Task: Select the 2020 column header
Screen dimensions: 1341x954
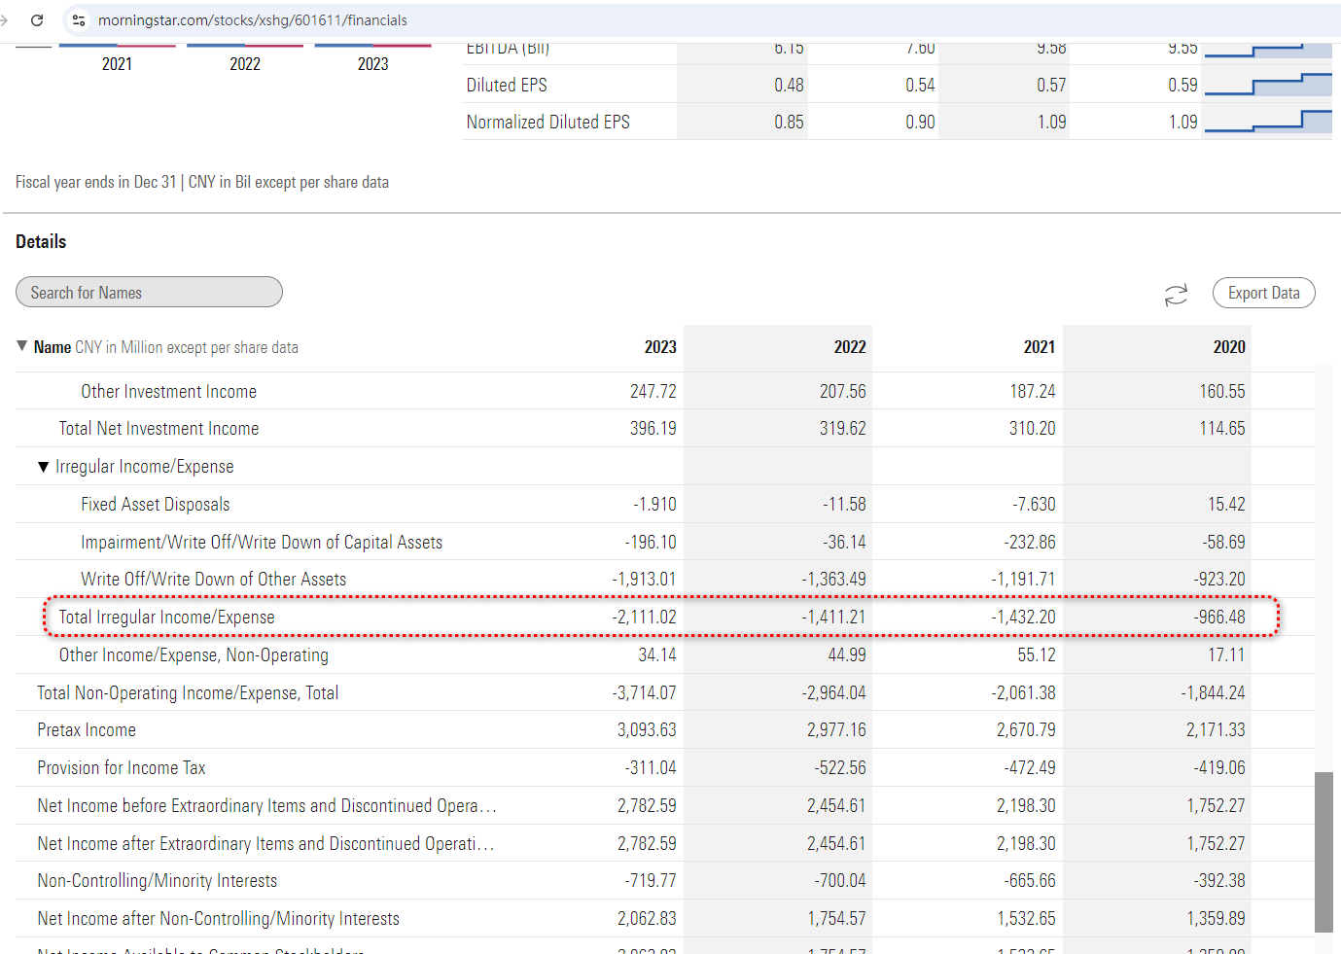Action: click(1229, 347)
